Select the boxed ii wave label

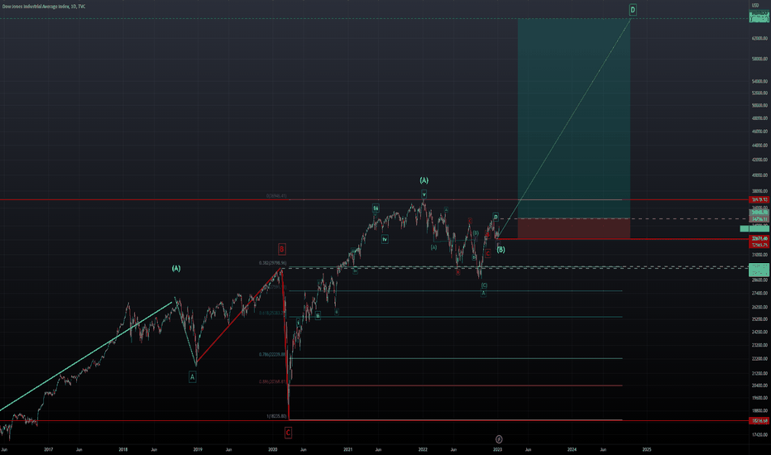tap(318, 316)
